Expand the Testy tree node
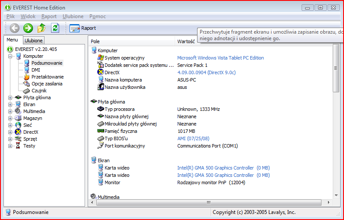Viewport: 344px width, 220px height. 10,146
